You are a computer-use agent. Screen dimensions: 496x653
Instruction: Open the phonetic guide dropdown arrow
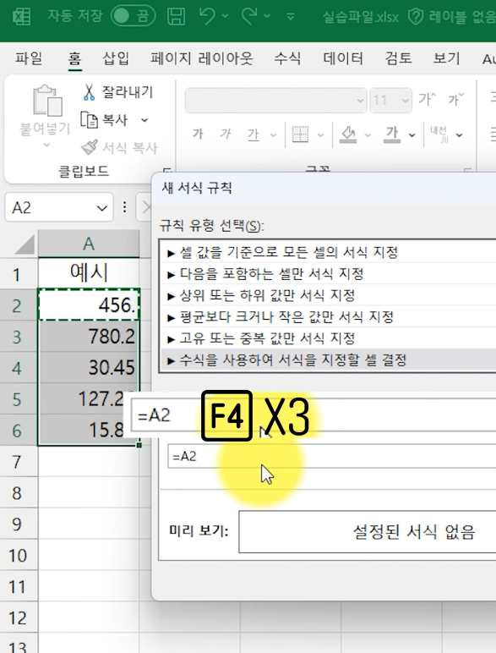tap(459, 135)
